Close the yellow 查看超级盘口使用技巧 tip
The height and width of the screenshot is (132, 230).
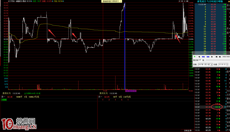click(121, 1)
